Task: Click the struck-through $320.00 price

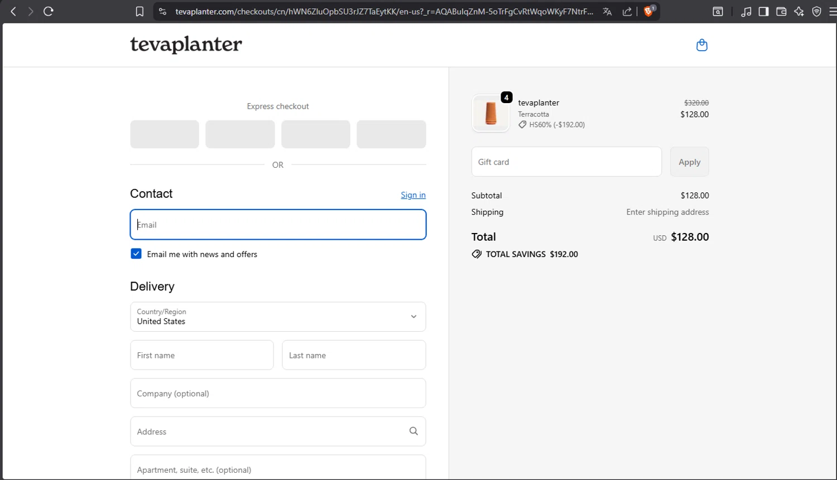Action: [696, 103]
